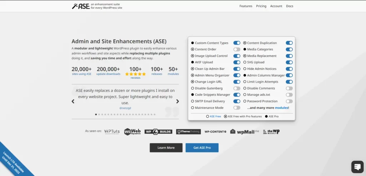Toggle Content Duplication switch
This screenshot has height=176, width=366.
[x=289, y=43]
